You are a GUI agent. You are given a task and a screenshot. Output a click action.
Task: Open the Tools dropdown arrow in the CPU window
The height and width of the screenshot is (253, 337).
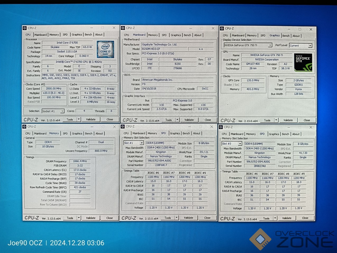coord(79,119)
